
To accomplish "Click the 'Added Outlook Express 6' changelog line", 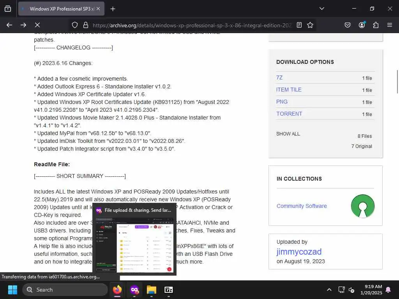I will click(x=103, y=86).
